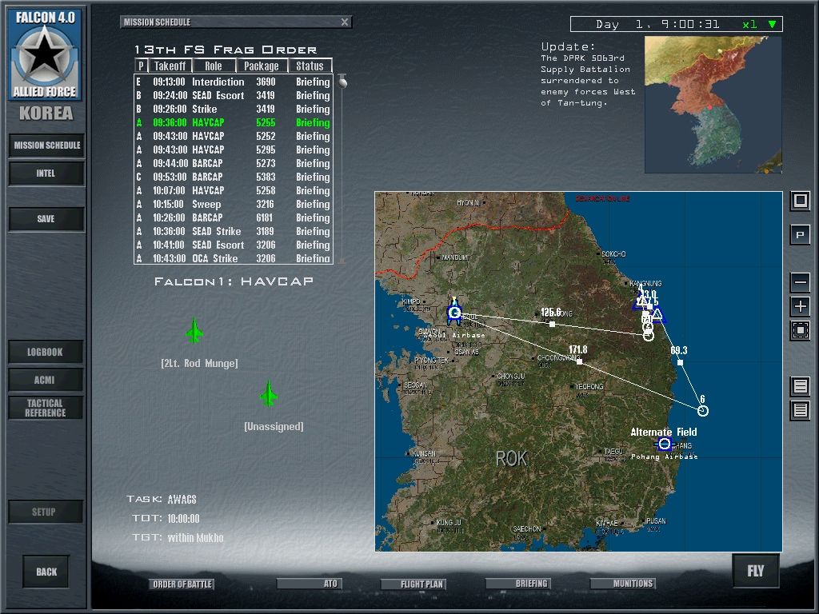Screen dimensions: 819x614
Task: Open the BRIEFING tab
Action: 518,584
